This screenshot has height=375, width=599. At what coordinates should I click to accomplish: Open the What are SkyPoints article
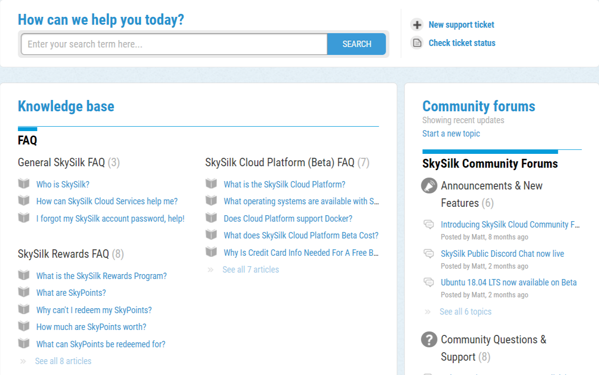[71, 292]
